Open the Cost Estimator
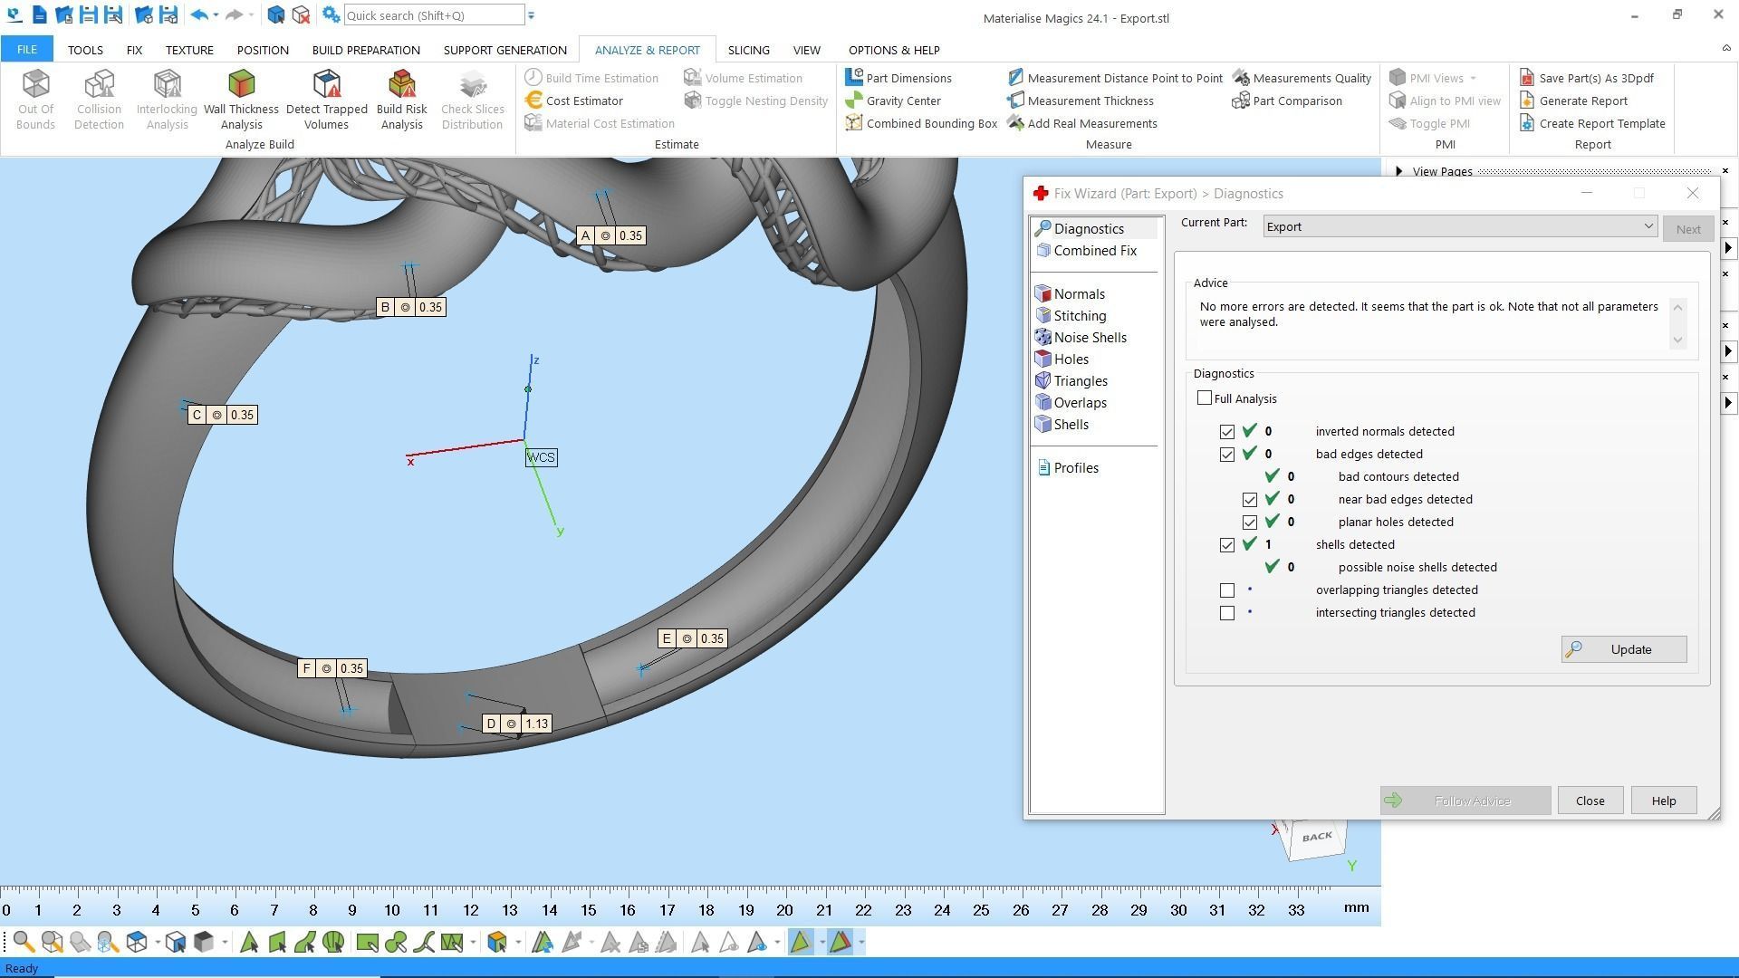 click(x=574, y=101)
